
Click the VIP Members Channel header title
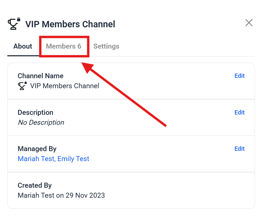click(70, 24)
